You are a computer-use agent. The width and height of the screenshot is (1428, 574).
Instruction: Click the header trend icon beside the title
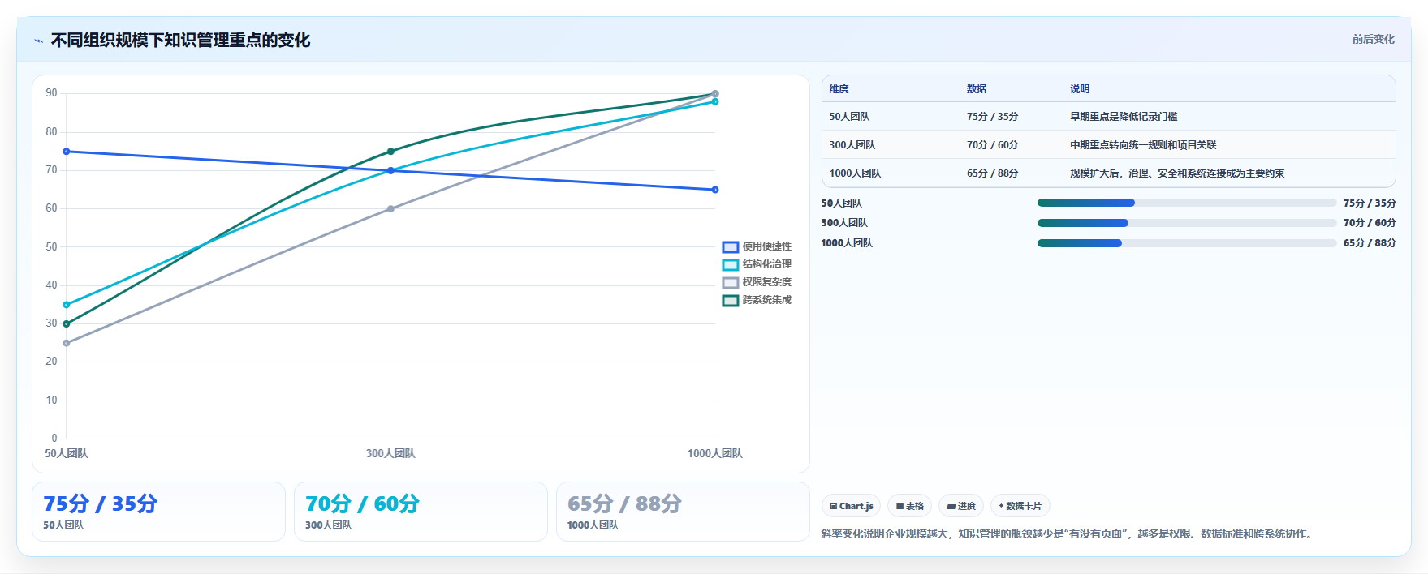39,41
